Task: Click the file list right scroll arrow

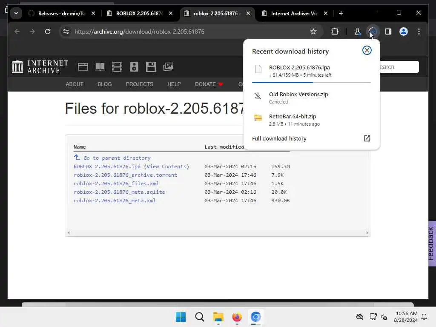Action: pos(367,233)
